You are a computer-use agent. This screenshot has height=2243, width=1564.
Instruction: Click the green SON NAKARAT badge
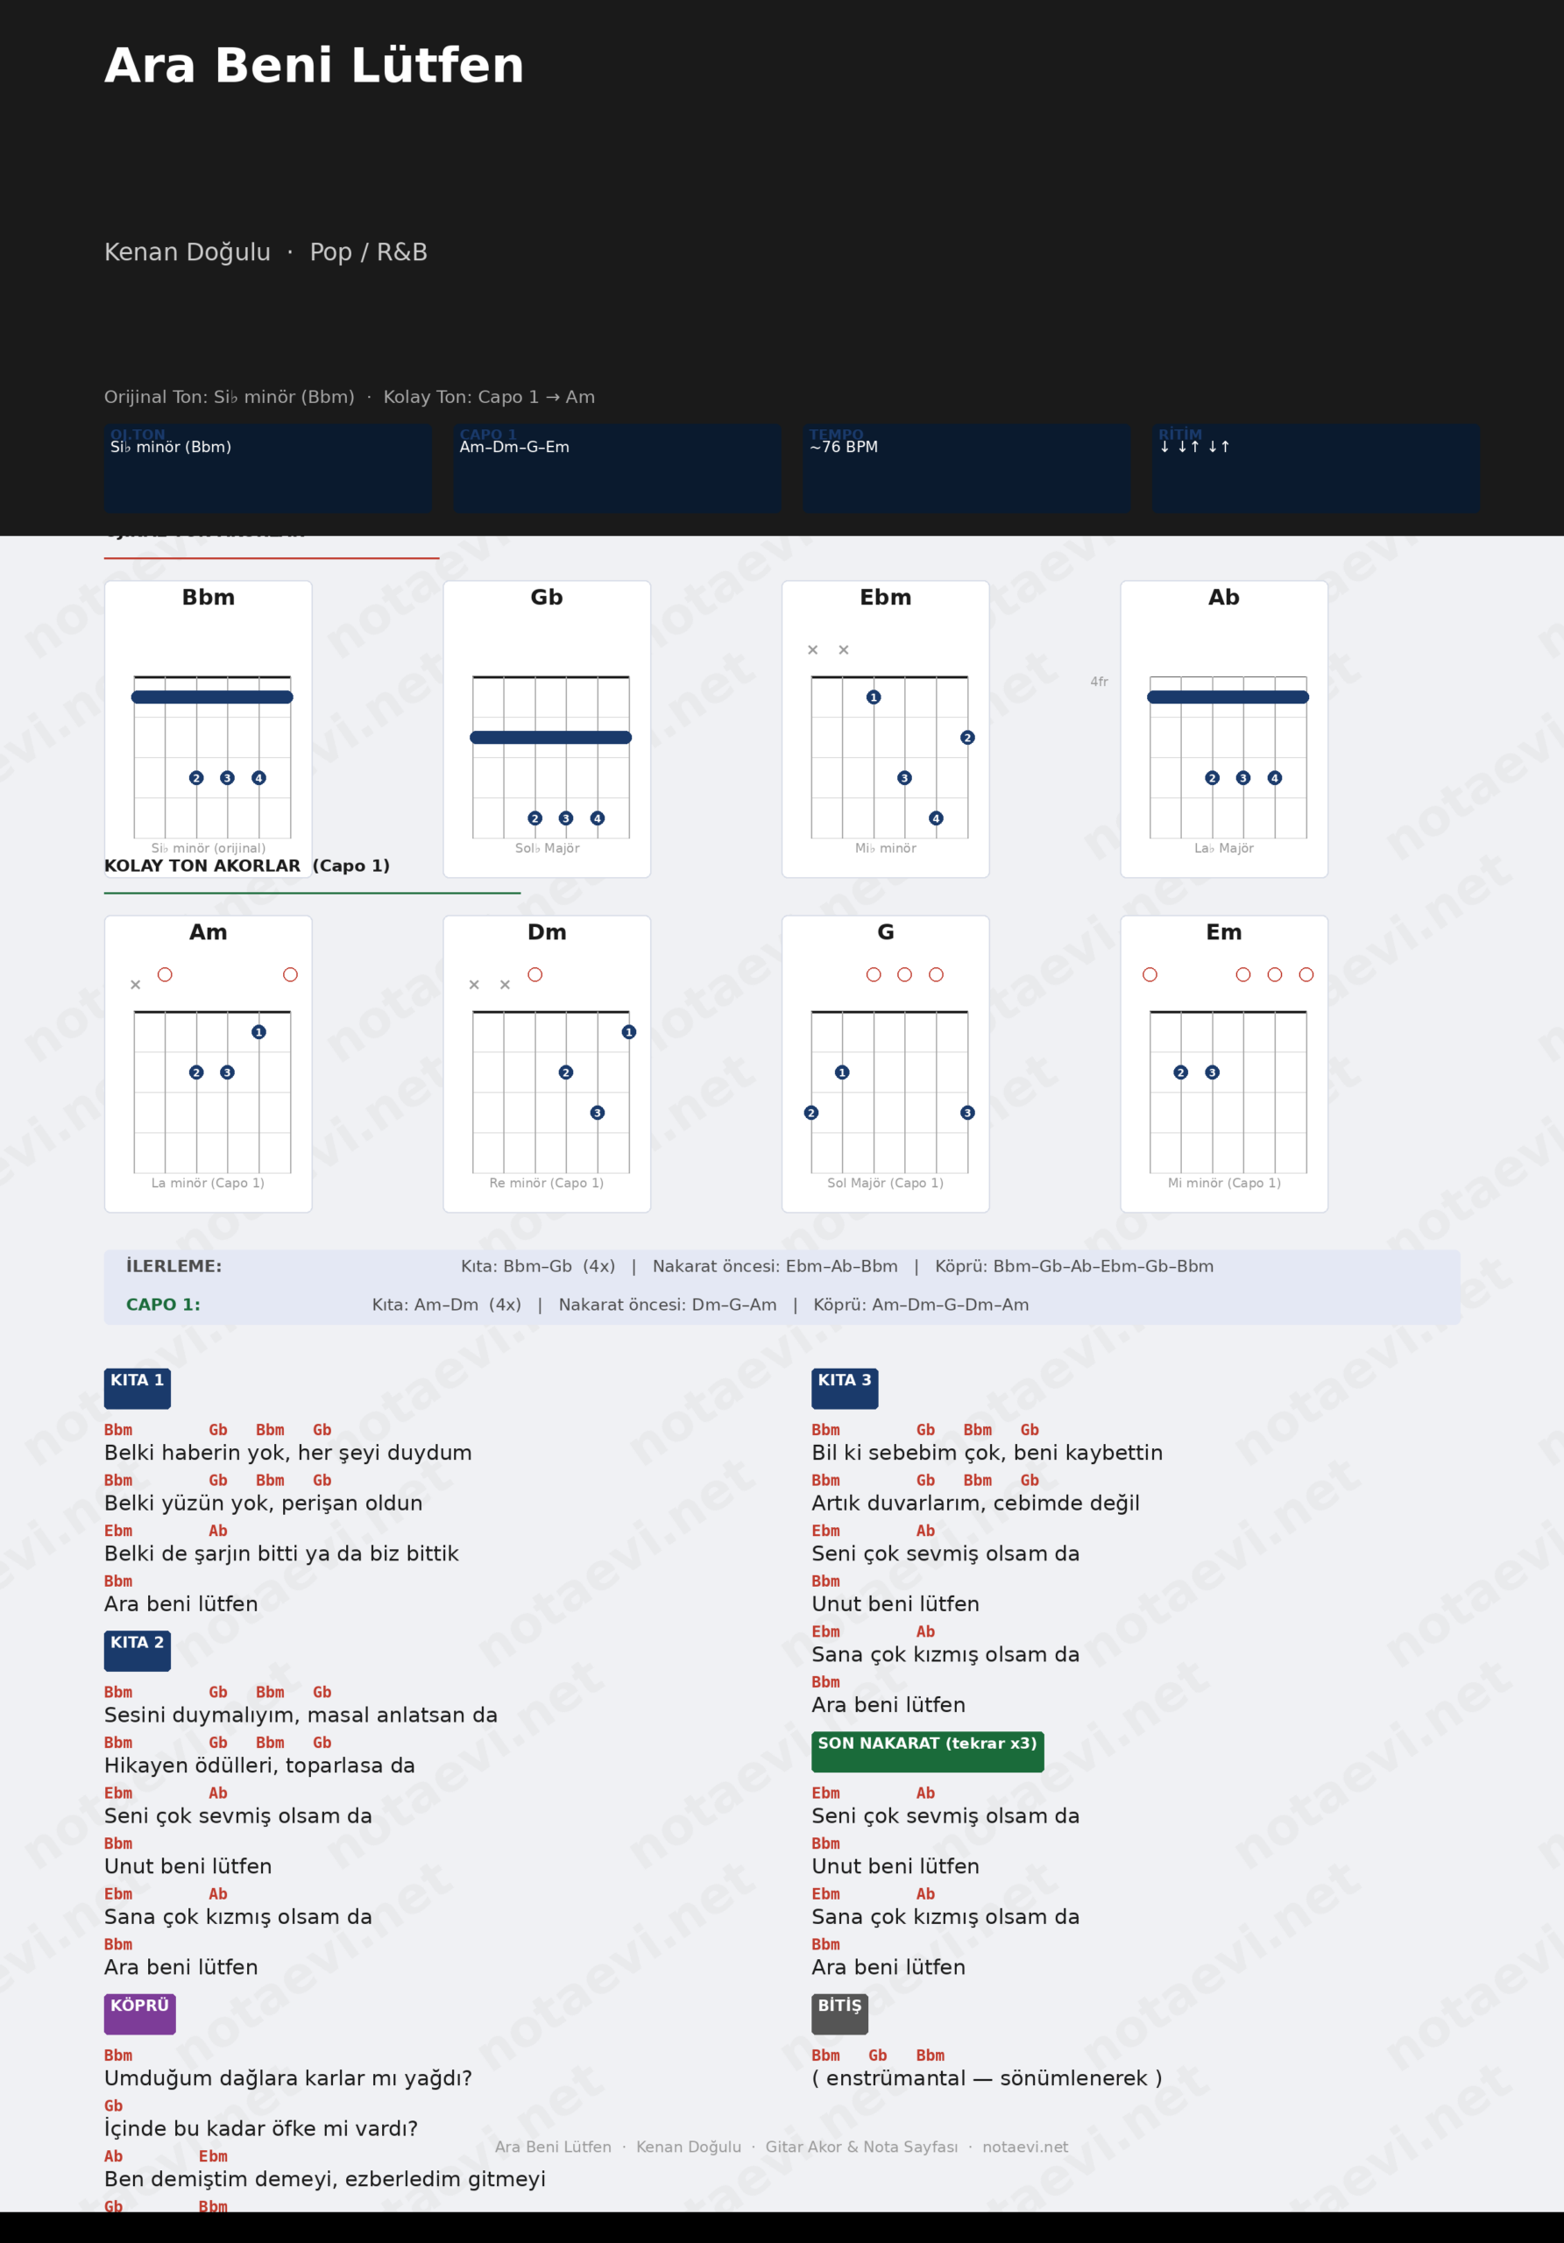927,1751
